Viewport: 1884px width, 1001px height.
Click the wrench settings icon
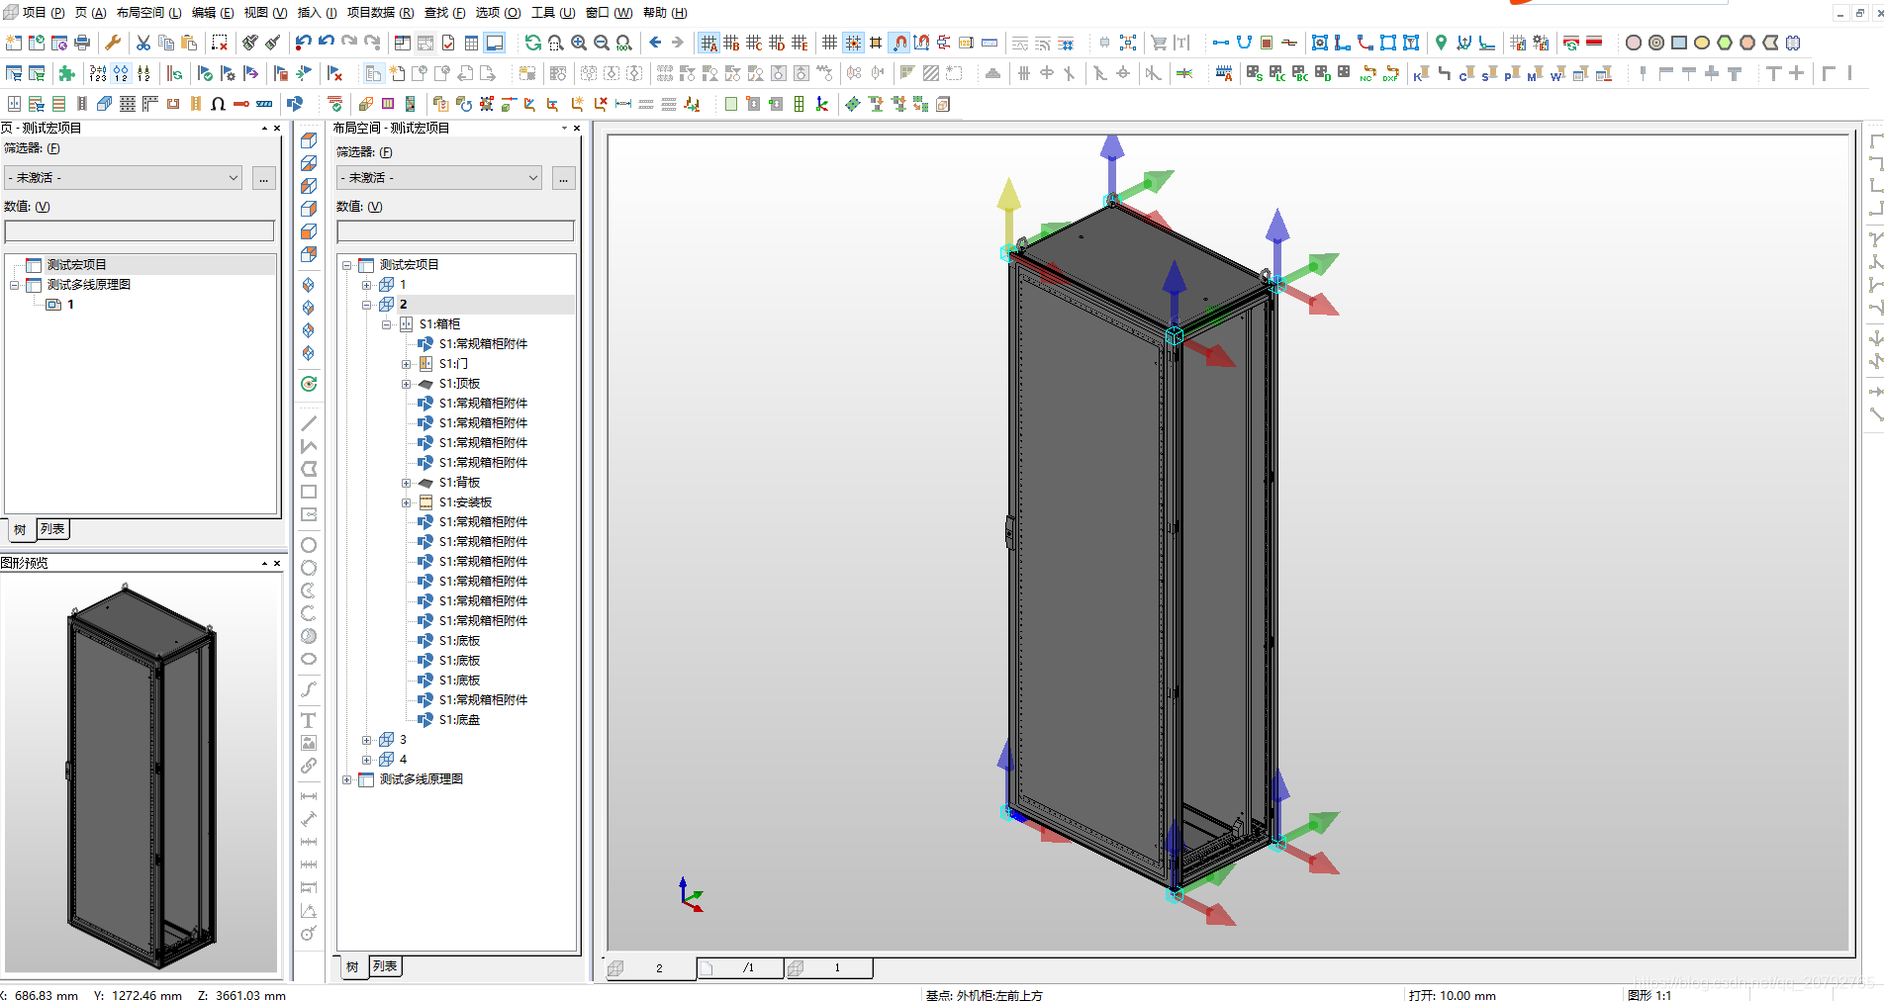coord(113,43)
